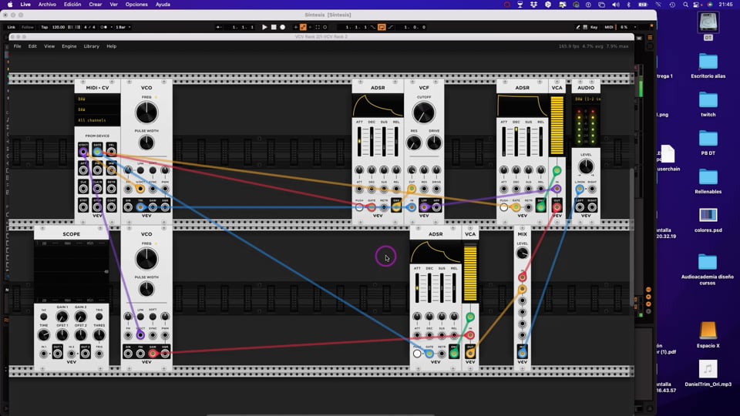The width and height of the screenshot is (740, 416).
Task: Click top-right VCA yellow level slider
Action: 557,126
